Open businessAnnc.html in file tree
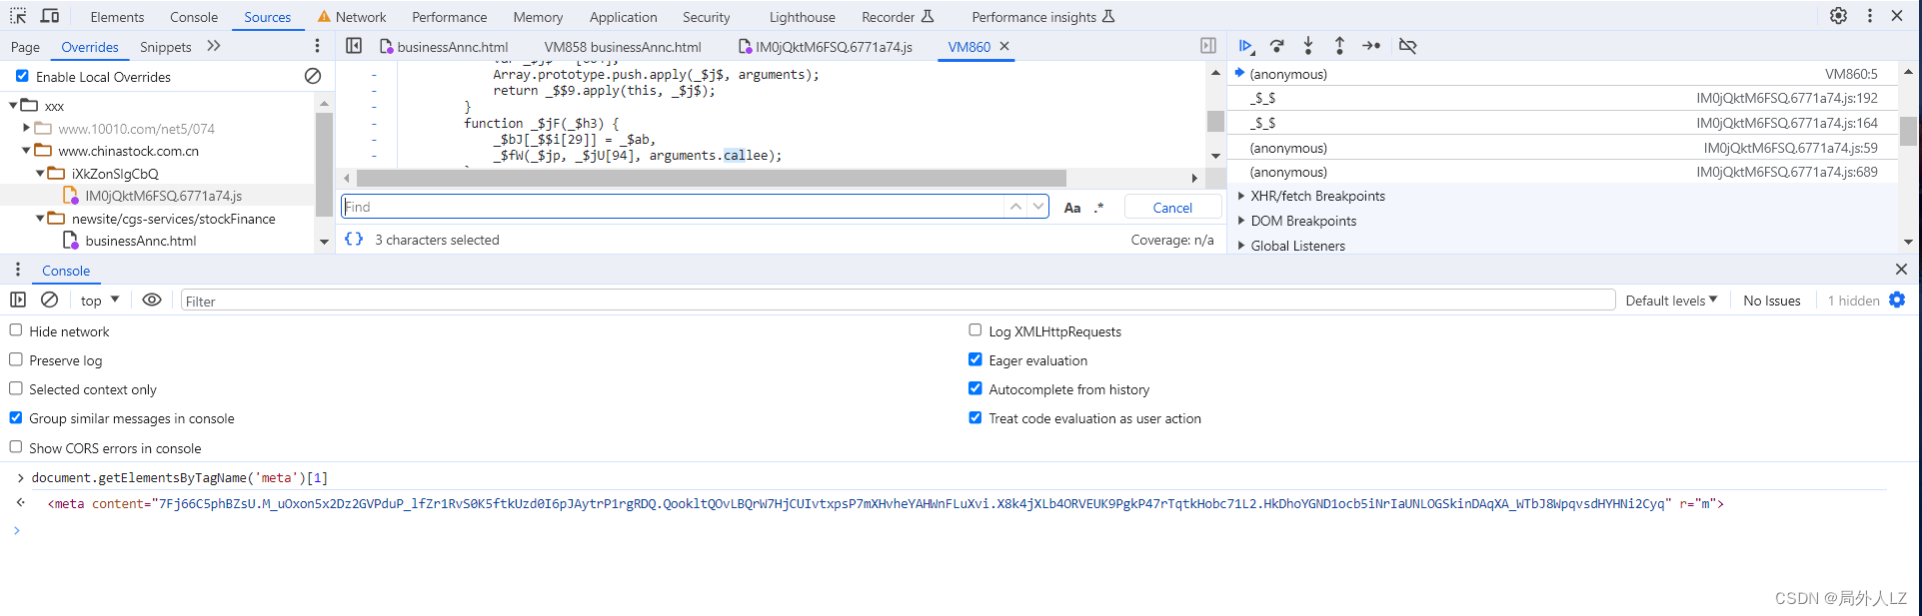Viewport: 1922px width, 616px height. click(x=140, y=241)
